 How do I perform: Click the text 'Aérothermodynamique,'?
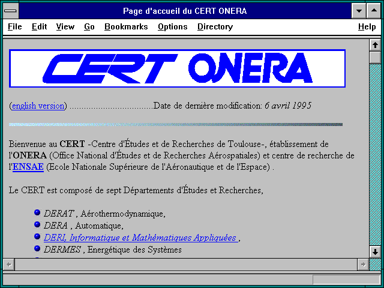tap(123, 214)
